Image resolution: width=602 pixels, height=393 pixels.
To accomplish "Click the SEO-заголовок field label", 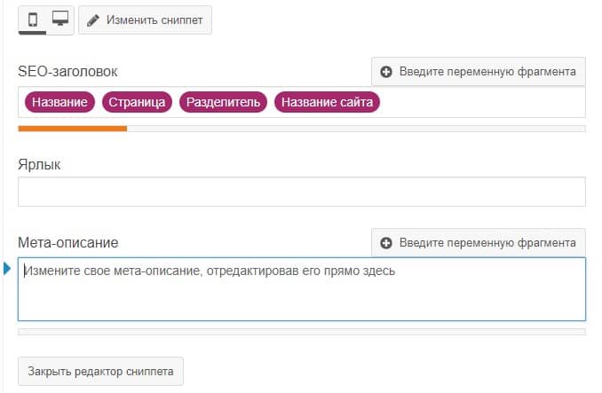I will [x=67, y=71].
